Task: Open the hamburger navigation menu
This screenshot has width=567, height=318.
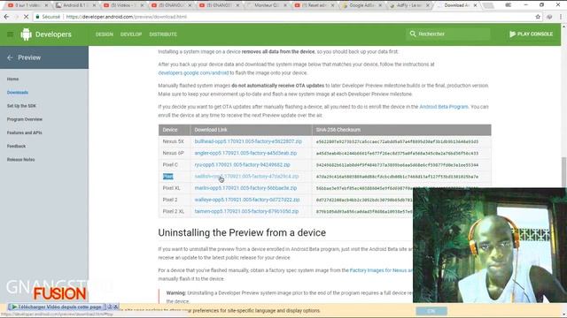Action: (x=10, y=34)
